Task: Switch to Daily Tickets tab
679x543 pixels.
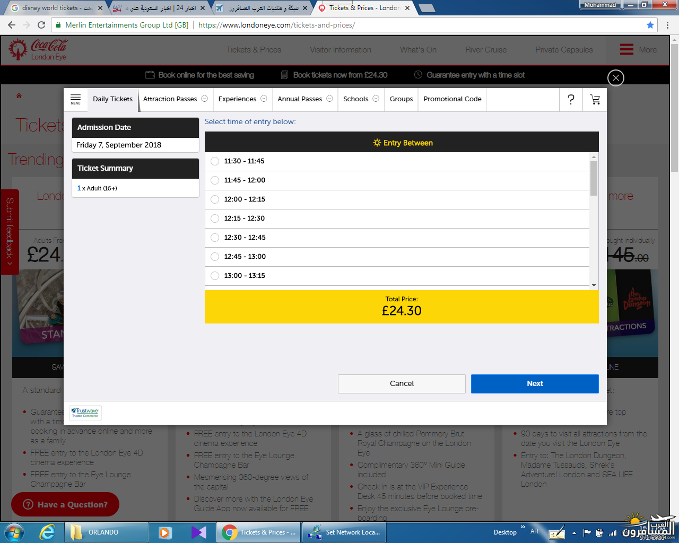Action: (x=112, y=99)
